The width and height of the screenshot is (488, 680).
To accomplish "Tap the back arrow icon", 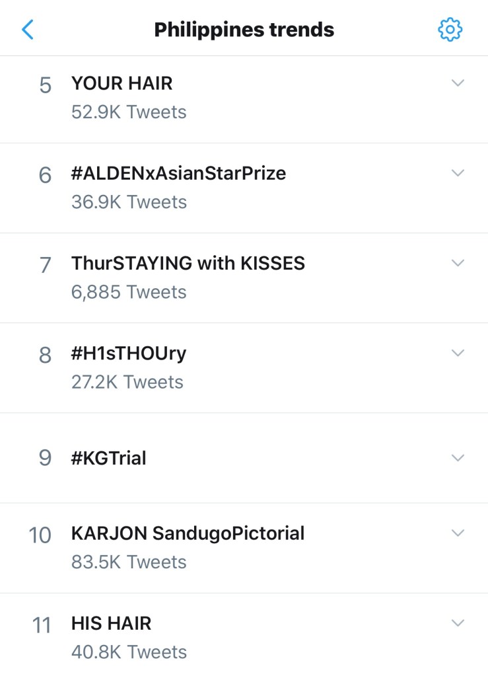I will pyautogui.click(x=28, y=30).
